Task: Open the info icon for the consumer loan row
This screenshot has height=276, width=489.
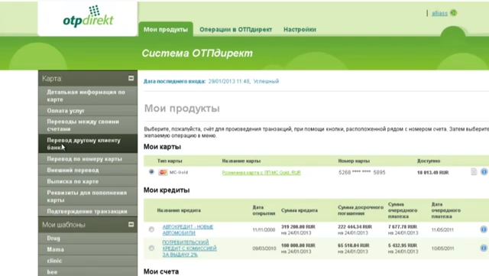Action: point(484,248)
